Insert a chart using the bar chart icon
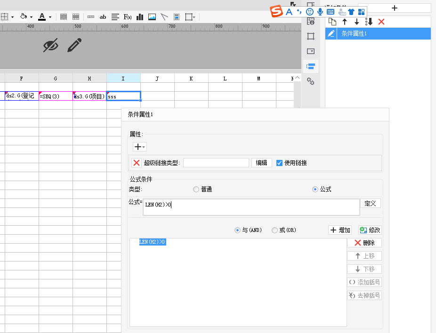Viewport: 436px width, 333px height. [140, 17]
